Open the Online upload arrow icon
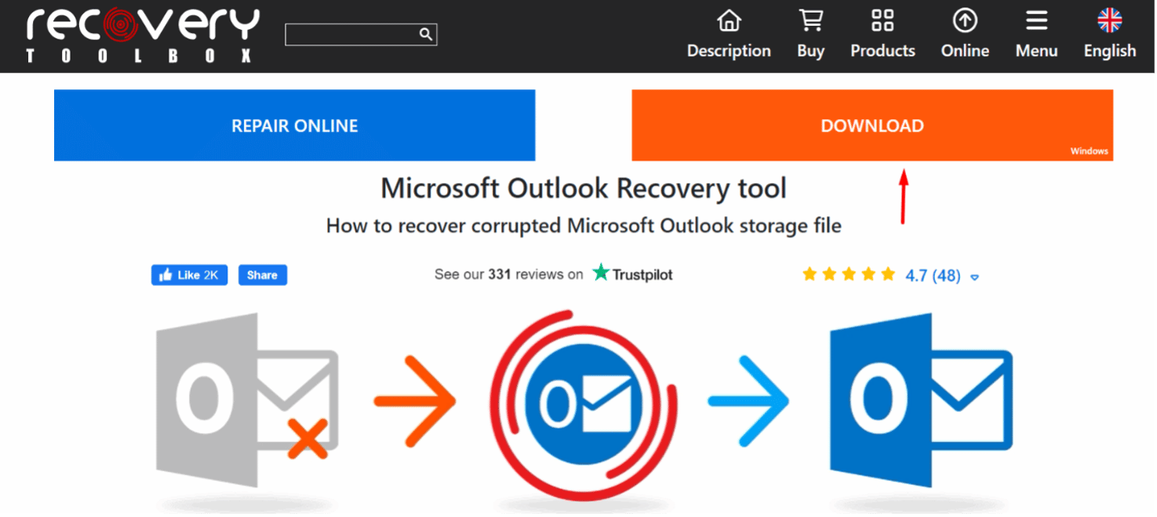Screen dimensions: 1157x517 pos(965,21)
